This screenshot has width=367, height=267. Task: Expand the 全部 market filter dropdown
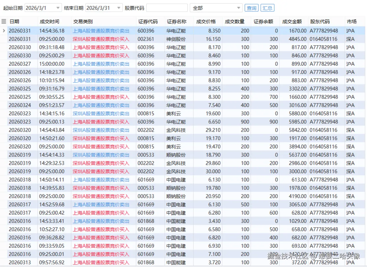[238, 8]
